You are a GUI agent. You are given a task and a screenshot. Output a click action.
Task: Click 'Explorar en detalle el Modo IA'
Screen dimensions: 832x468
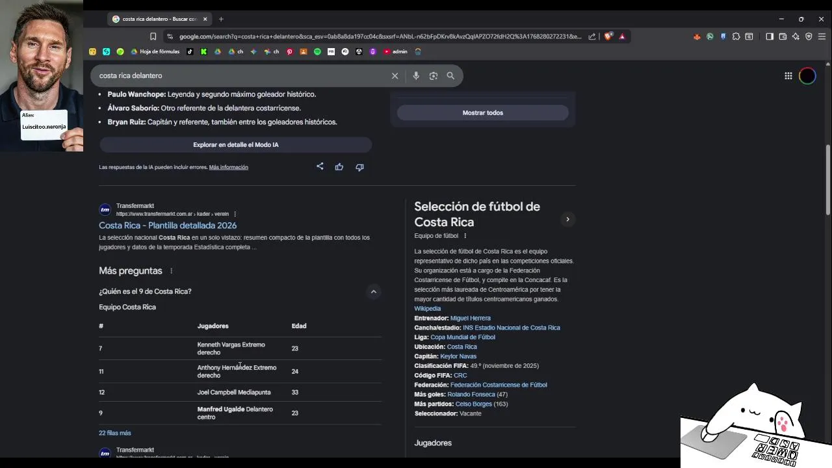235,144
